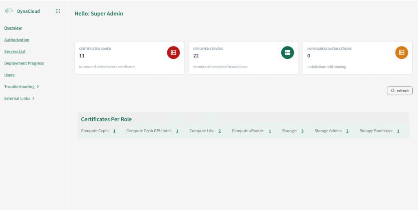Select Users in the sidebar
Screen dimensions: 418x210
tap(9, 75)
